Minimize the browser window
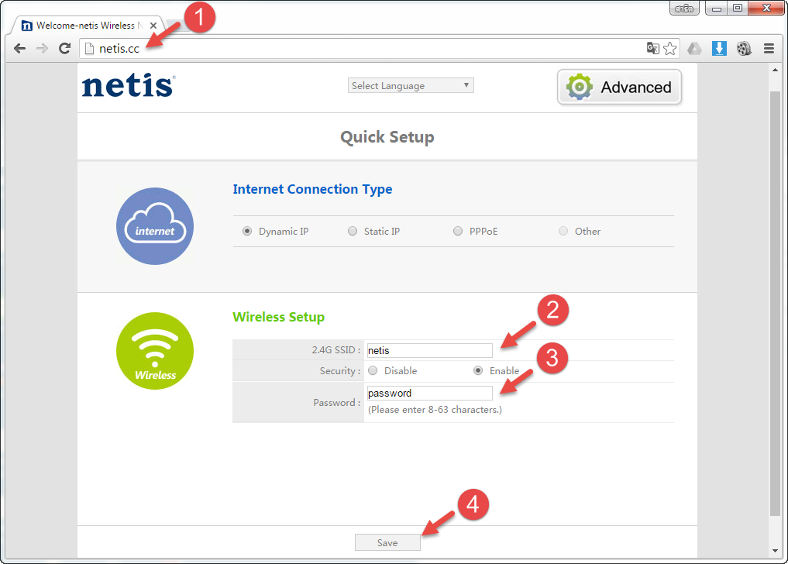The width and height of the screenshot is (788, 564). [716, 8]
